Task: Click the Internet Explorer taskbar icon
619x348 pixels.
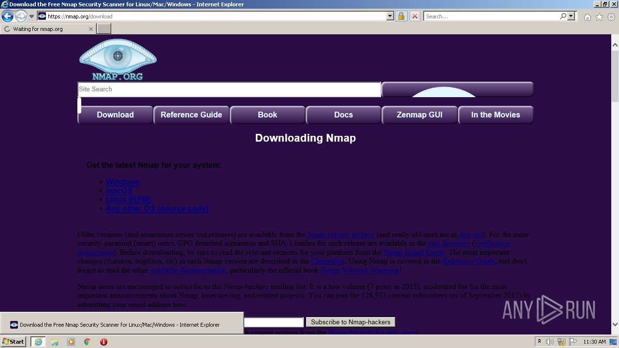Action: (38, 342)
